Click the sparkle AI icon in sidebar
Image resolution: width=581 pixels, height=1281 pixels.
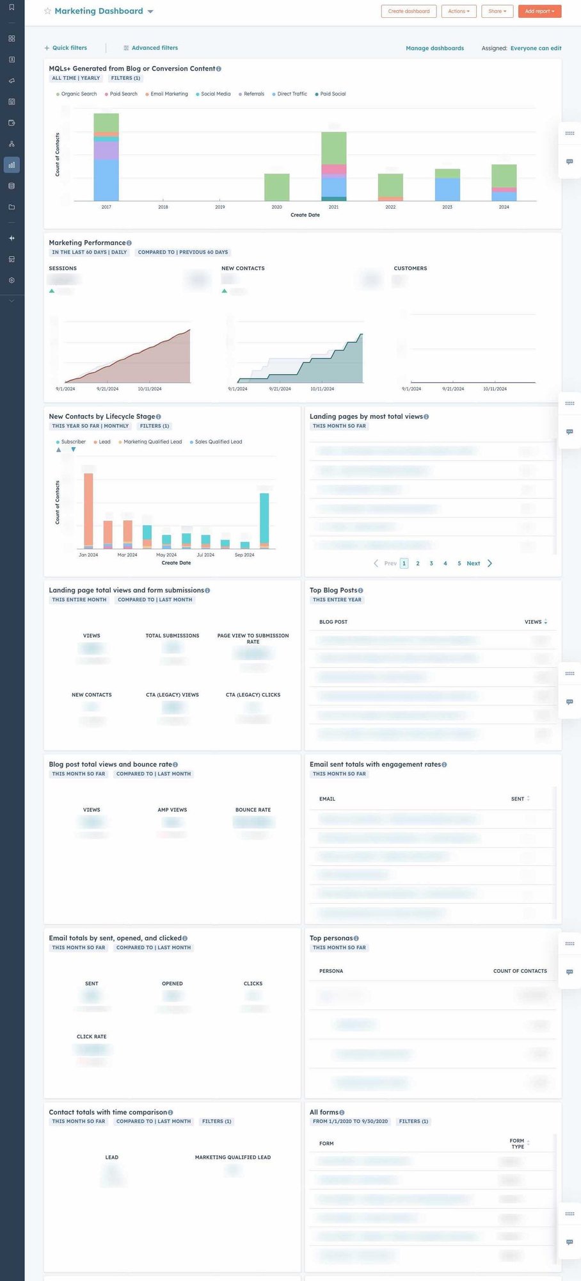(12, 238)
